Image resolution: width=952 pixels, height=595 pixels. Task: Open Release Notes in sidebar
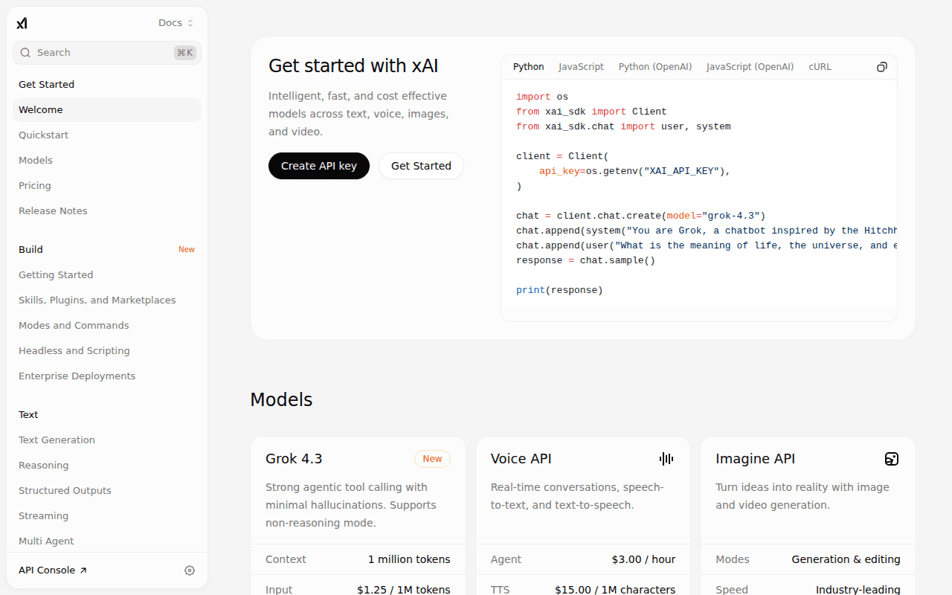pos(107,211)
